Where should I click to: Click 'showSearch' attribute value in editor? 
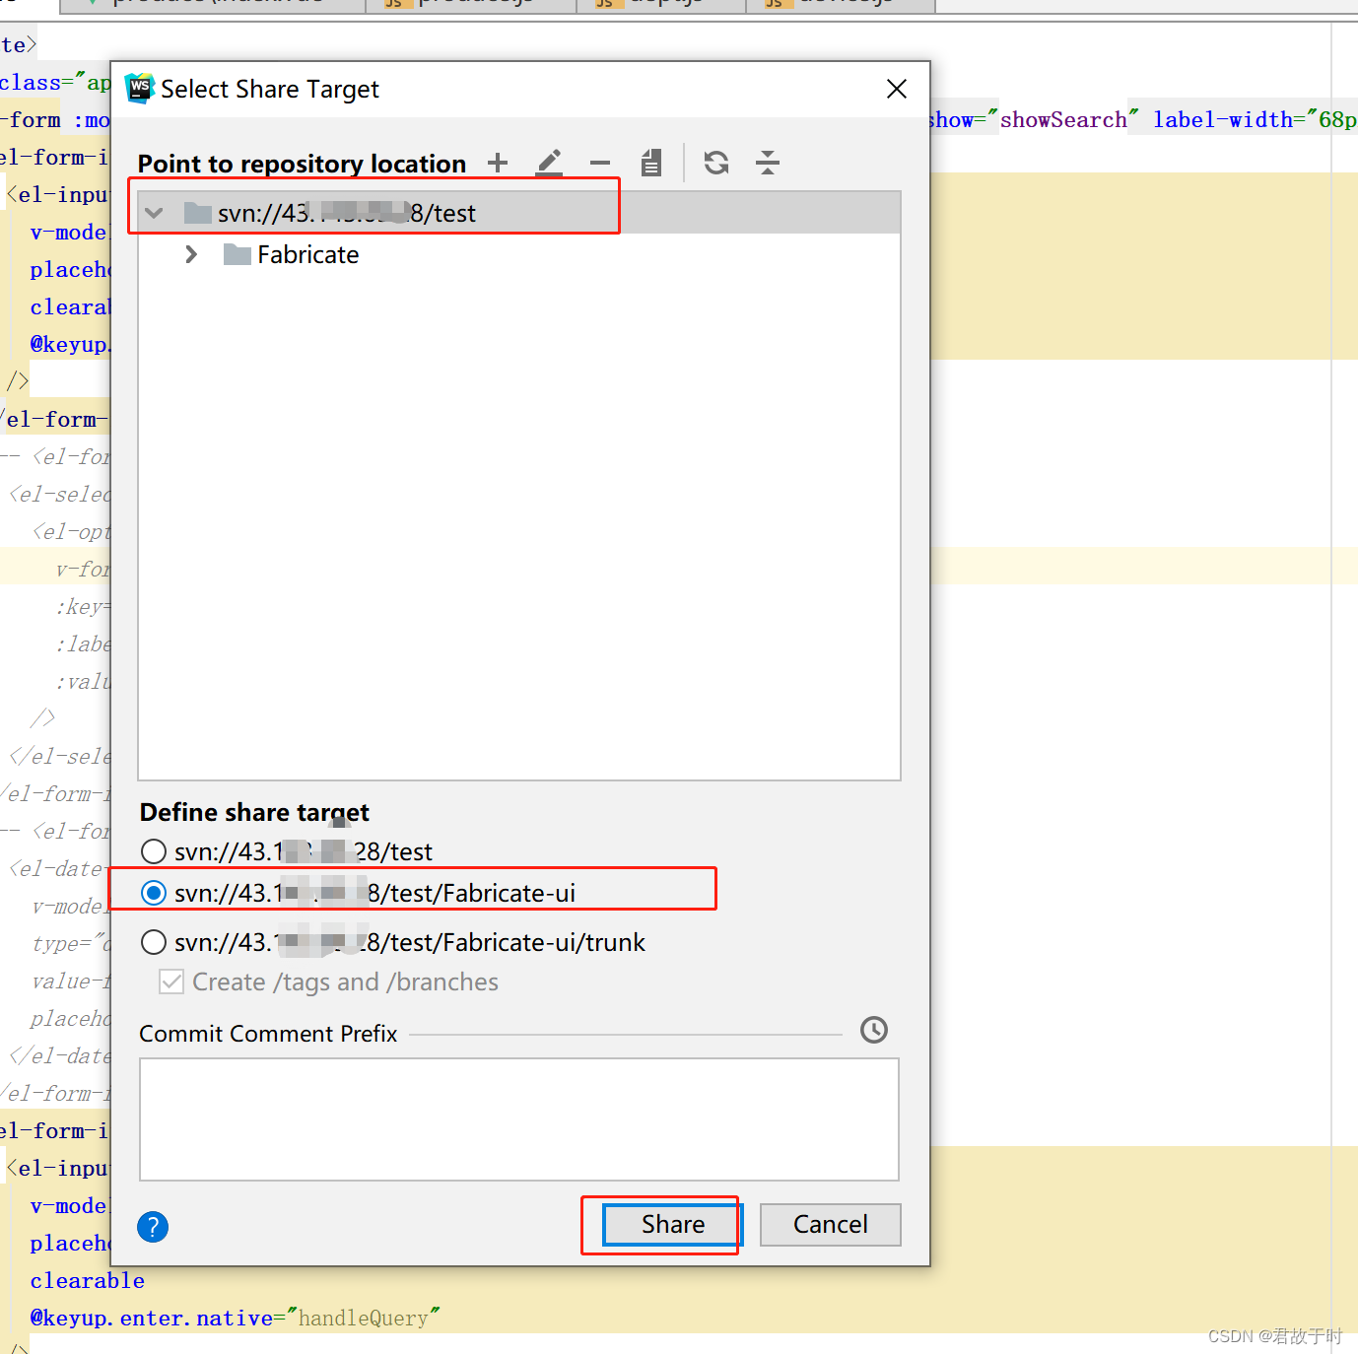[1063, 119]
